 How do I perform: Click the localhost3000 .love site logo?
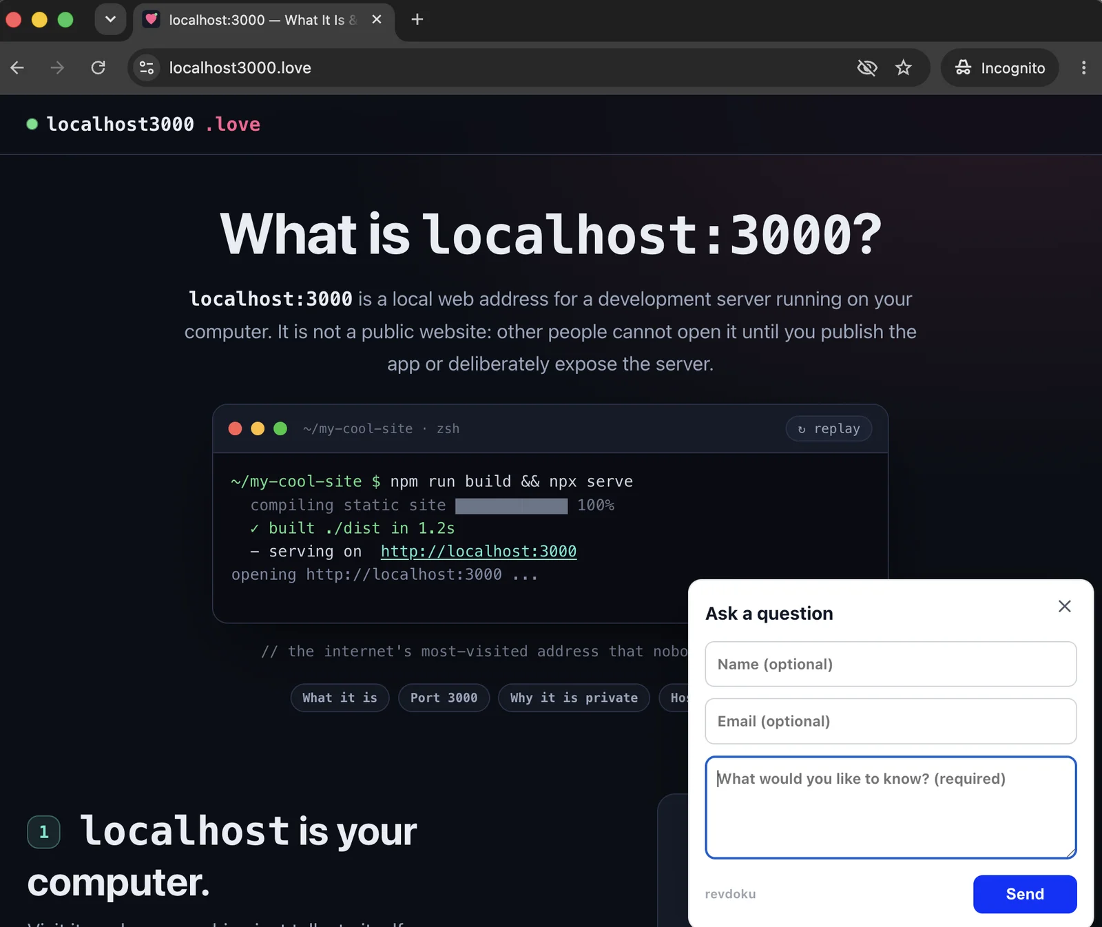tap(144, 124)
